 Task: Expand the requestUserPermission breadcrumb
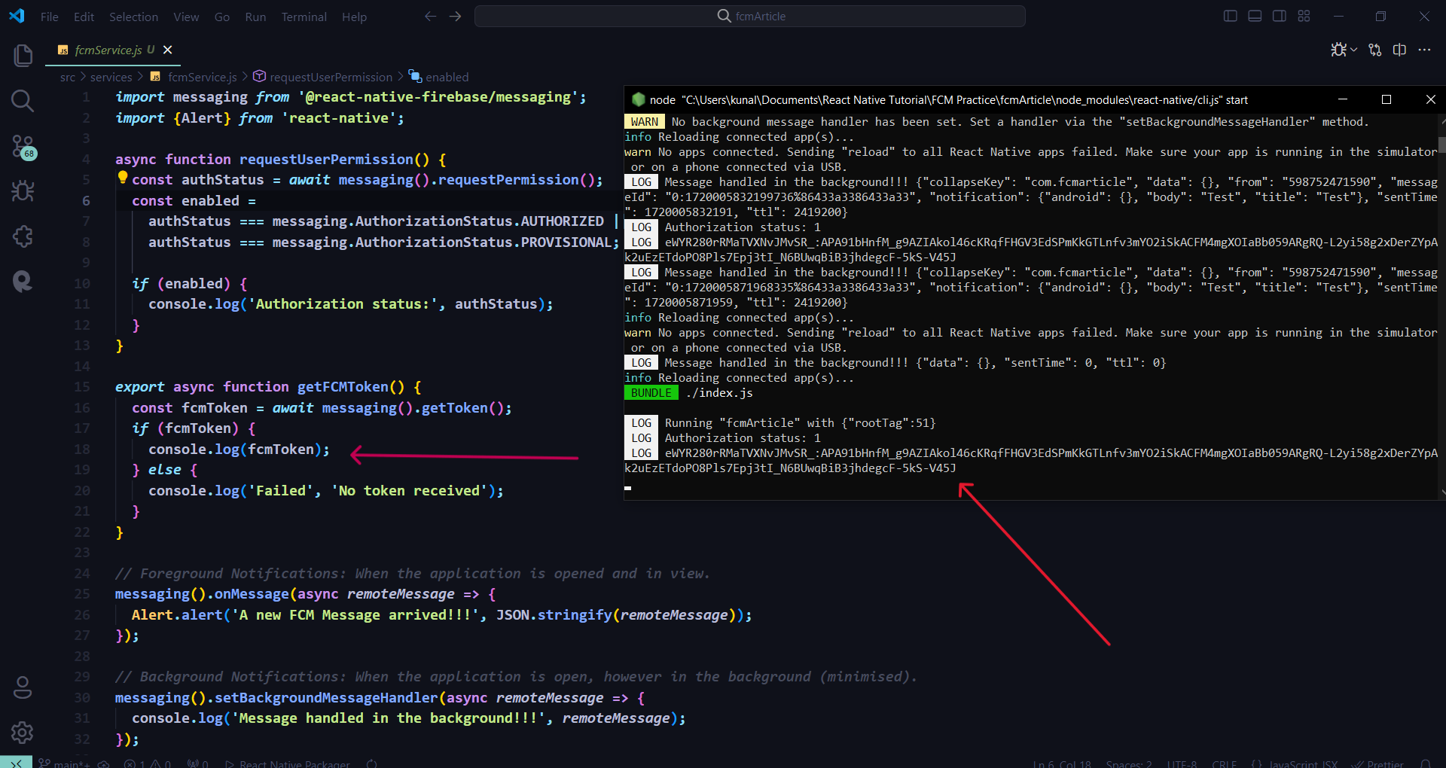[x=331, y=77]
